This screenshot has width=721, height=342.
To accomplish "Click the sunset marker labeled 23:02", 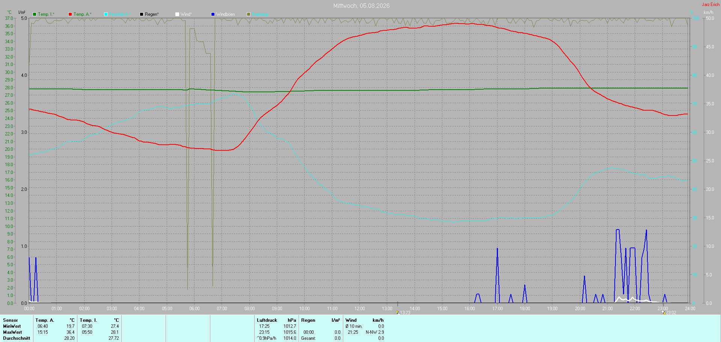I will click(x=664, y=312).
